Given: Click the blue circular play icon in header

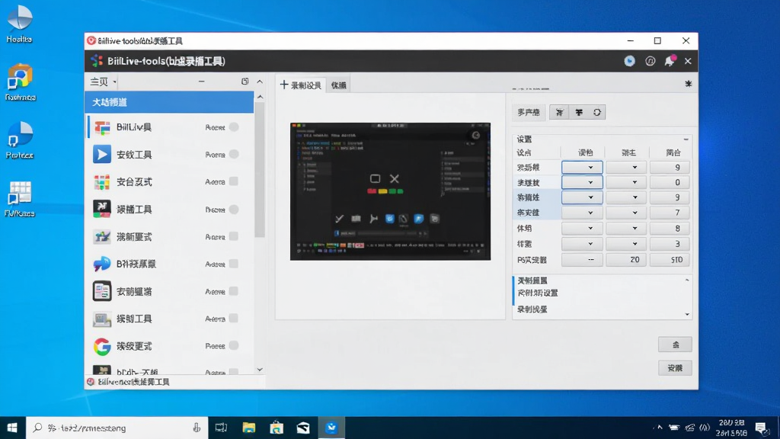Looking at the screenshot, I should [x=629, y=61].
